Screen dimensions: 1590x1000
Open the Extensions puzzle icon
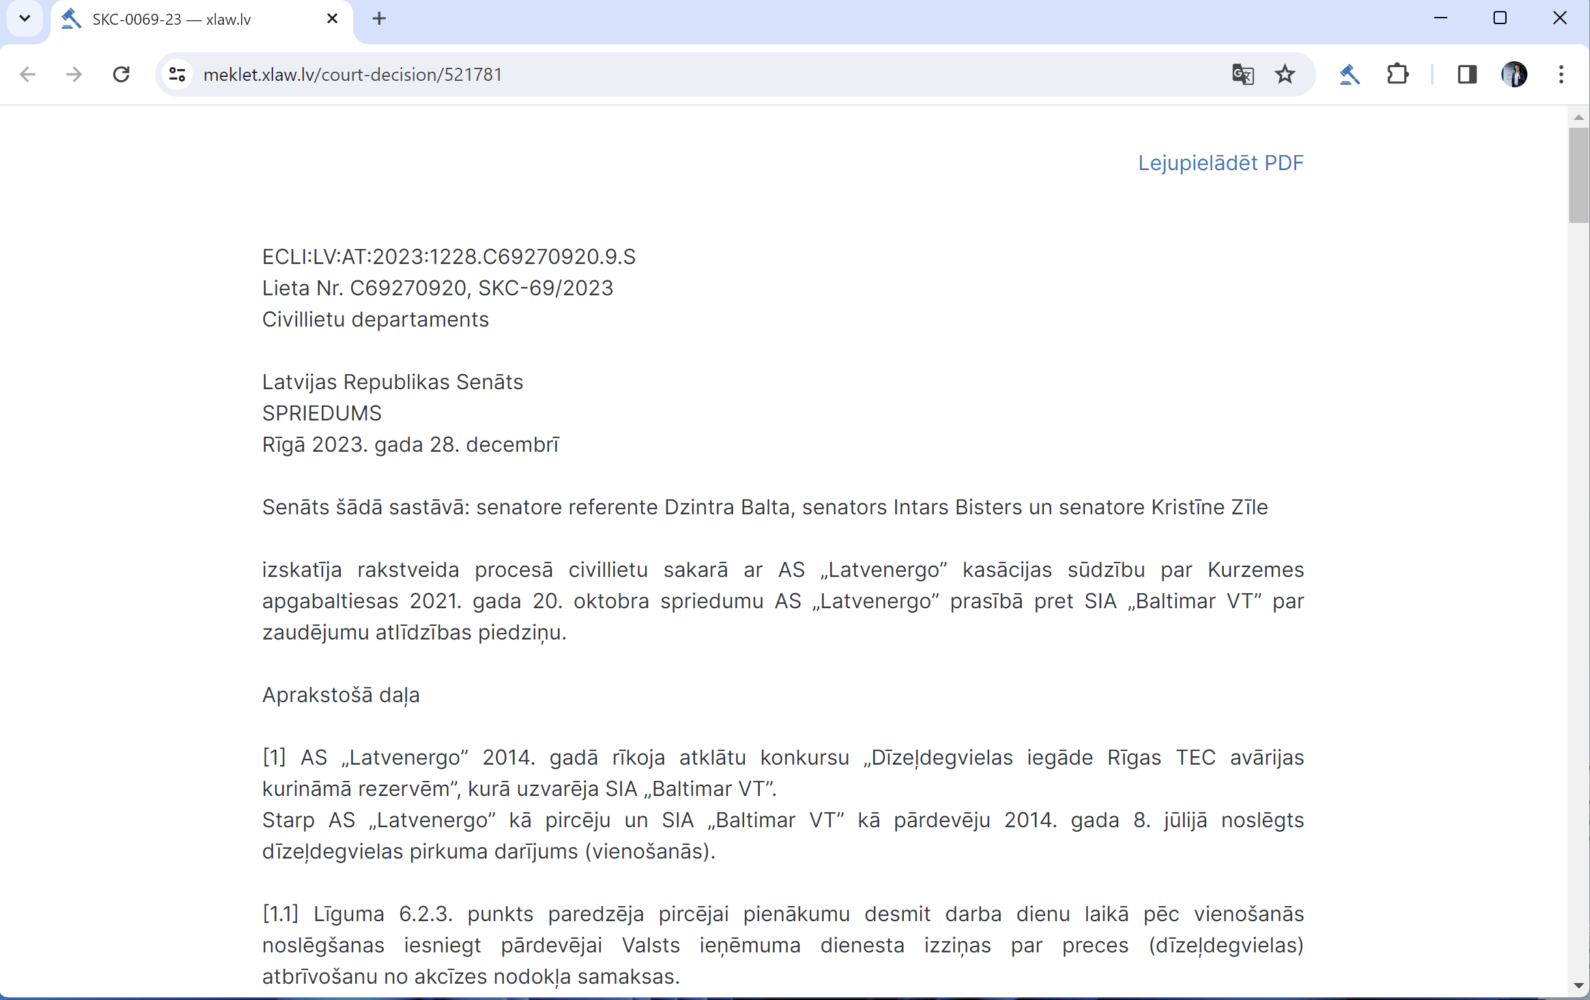[x=1397, y=74]
